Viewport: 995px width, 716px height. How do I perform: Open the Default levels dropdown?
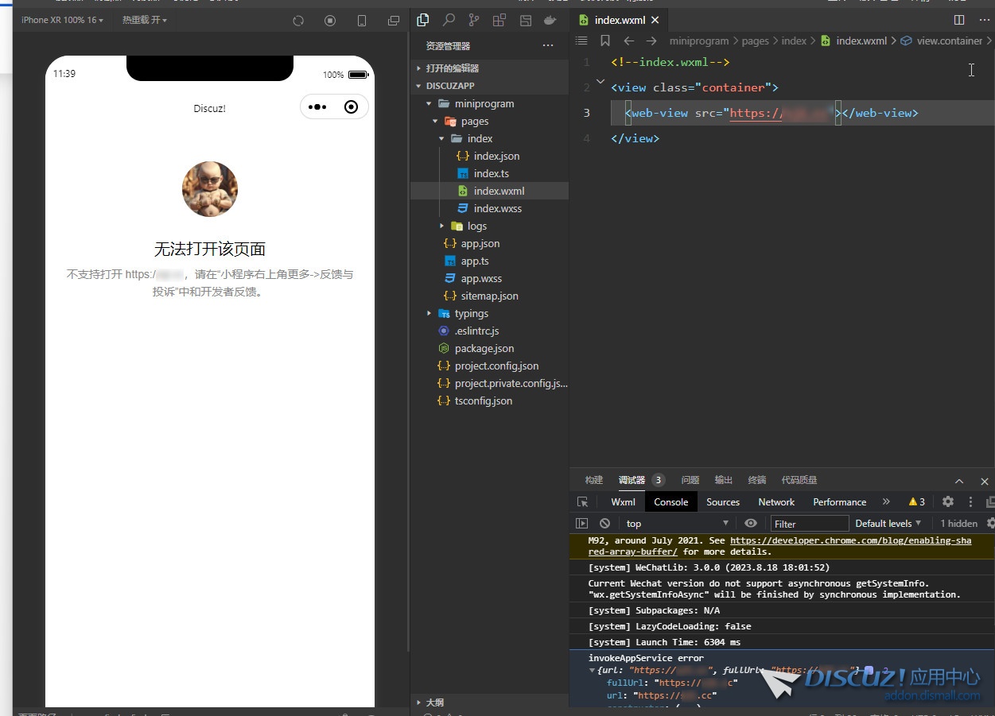888,524
